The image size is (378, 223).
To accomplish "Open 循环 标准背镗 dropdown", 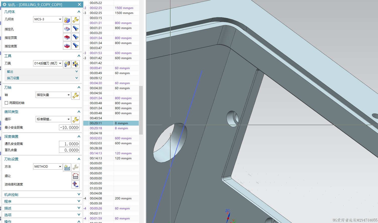I will tap(53, 119).
